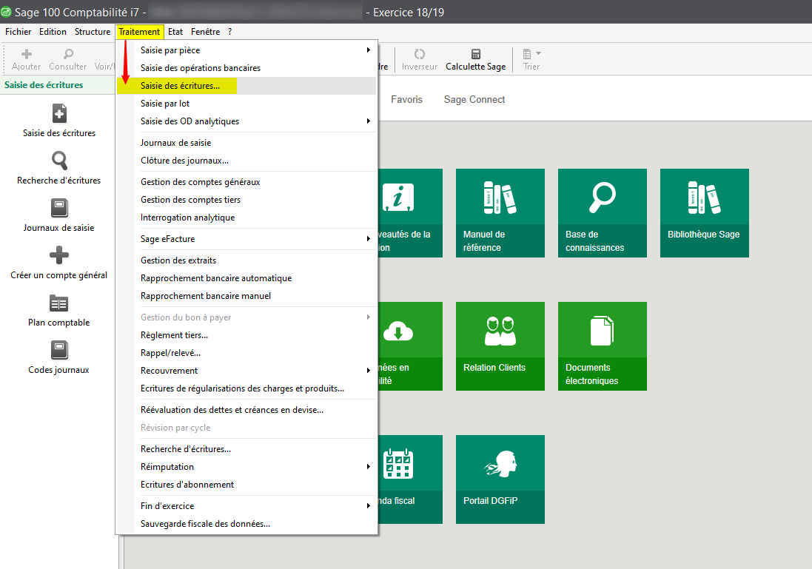Open the Relation Clients tile
812x569 pixels.
500,346
